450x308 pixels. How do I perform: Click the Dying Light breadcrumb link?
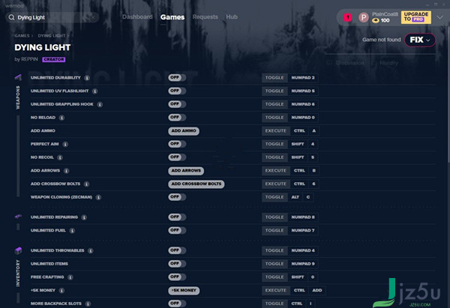[52, 36]
